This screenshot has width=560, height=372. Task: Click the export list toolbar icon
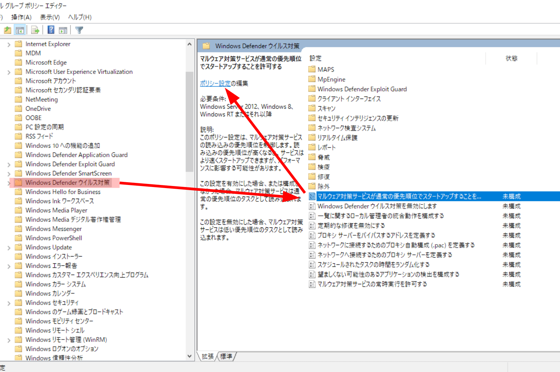[x=35, y=30]
